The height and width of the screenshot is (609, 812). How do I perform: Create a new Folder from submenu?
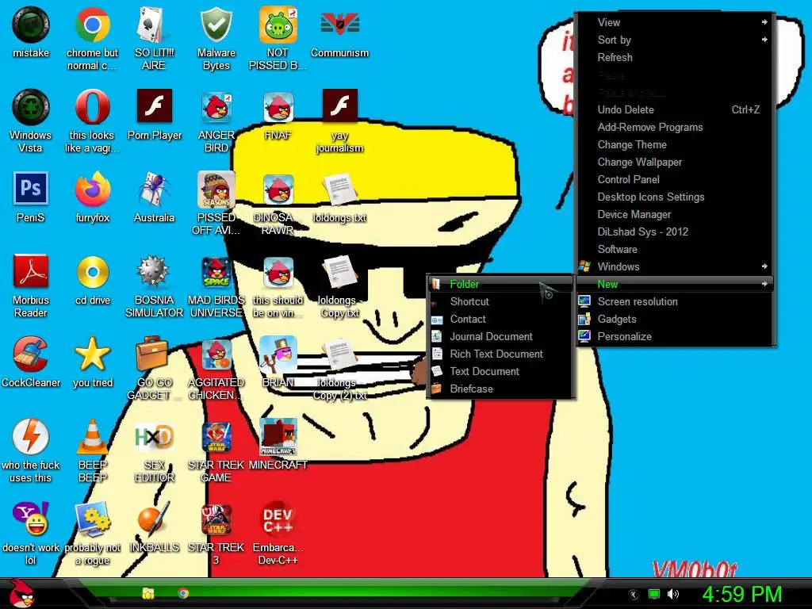coord(500,284)
